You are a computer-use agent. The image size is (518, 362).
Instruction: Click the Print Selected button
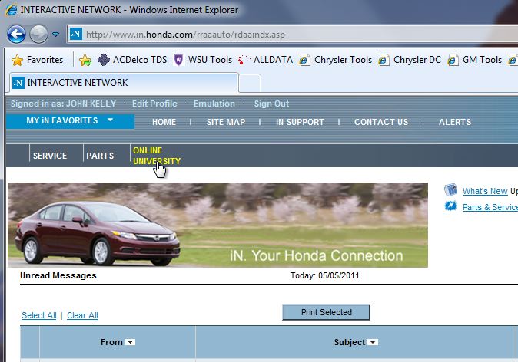click(326, 312)
